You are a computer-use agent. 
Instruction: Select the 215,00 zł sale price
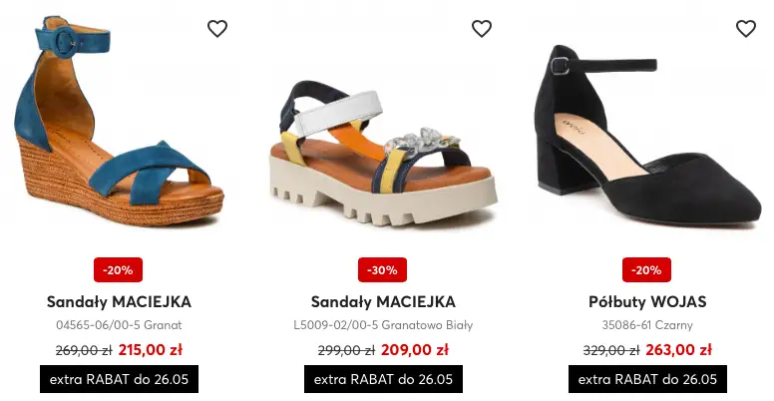151,350
